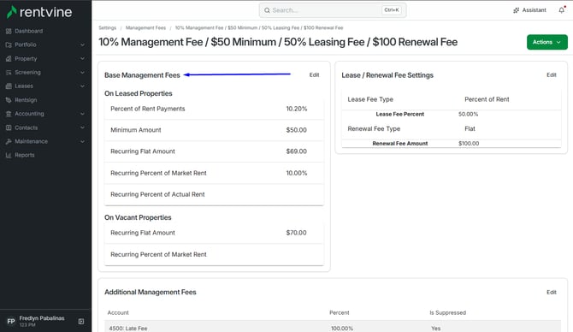Edit Lease / Renewal Fee Settings

551,75
